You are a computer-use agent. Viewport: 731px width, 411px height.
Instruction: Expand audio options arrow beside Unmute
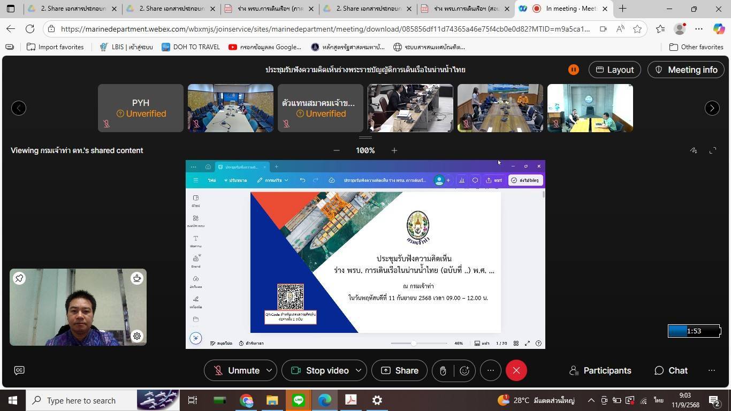coord(269,370)
